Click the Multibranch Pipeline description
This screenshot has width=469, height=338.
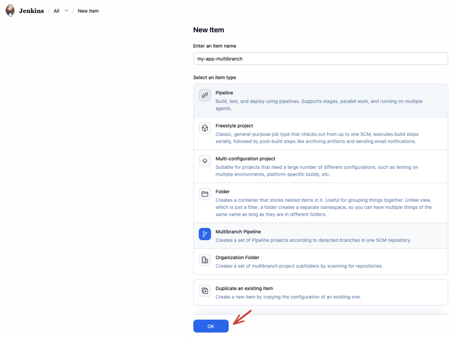(x=313, y=240)
